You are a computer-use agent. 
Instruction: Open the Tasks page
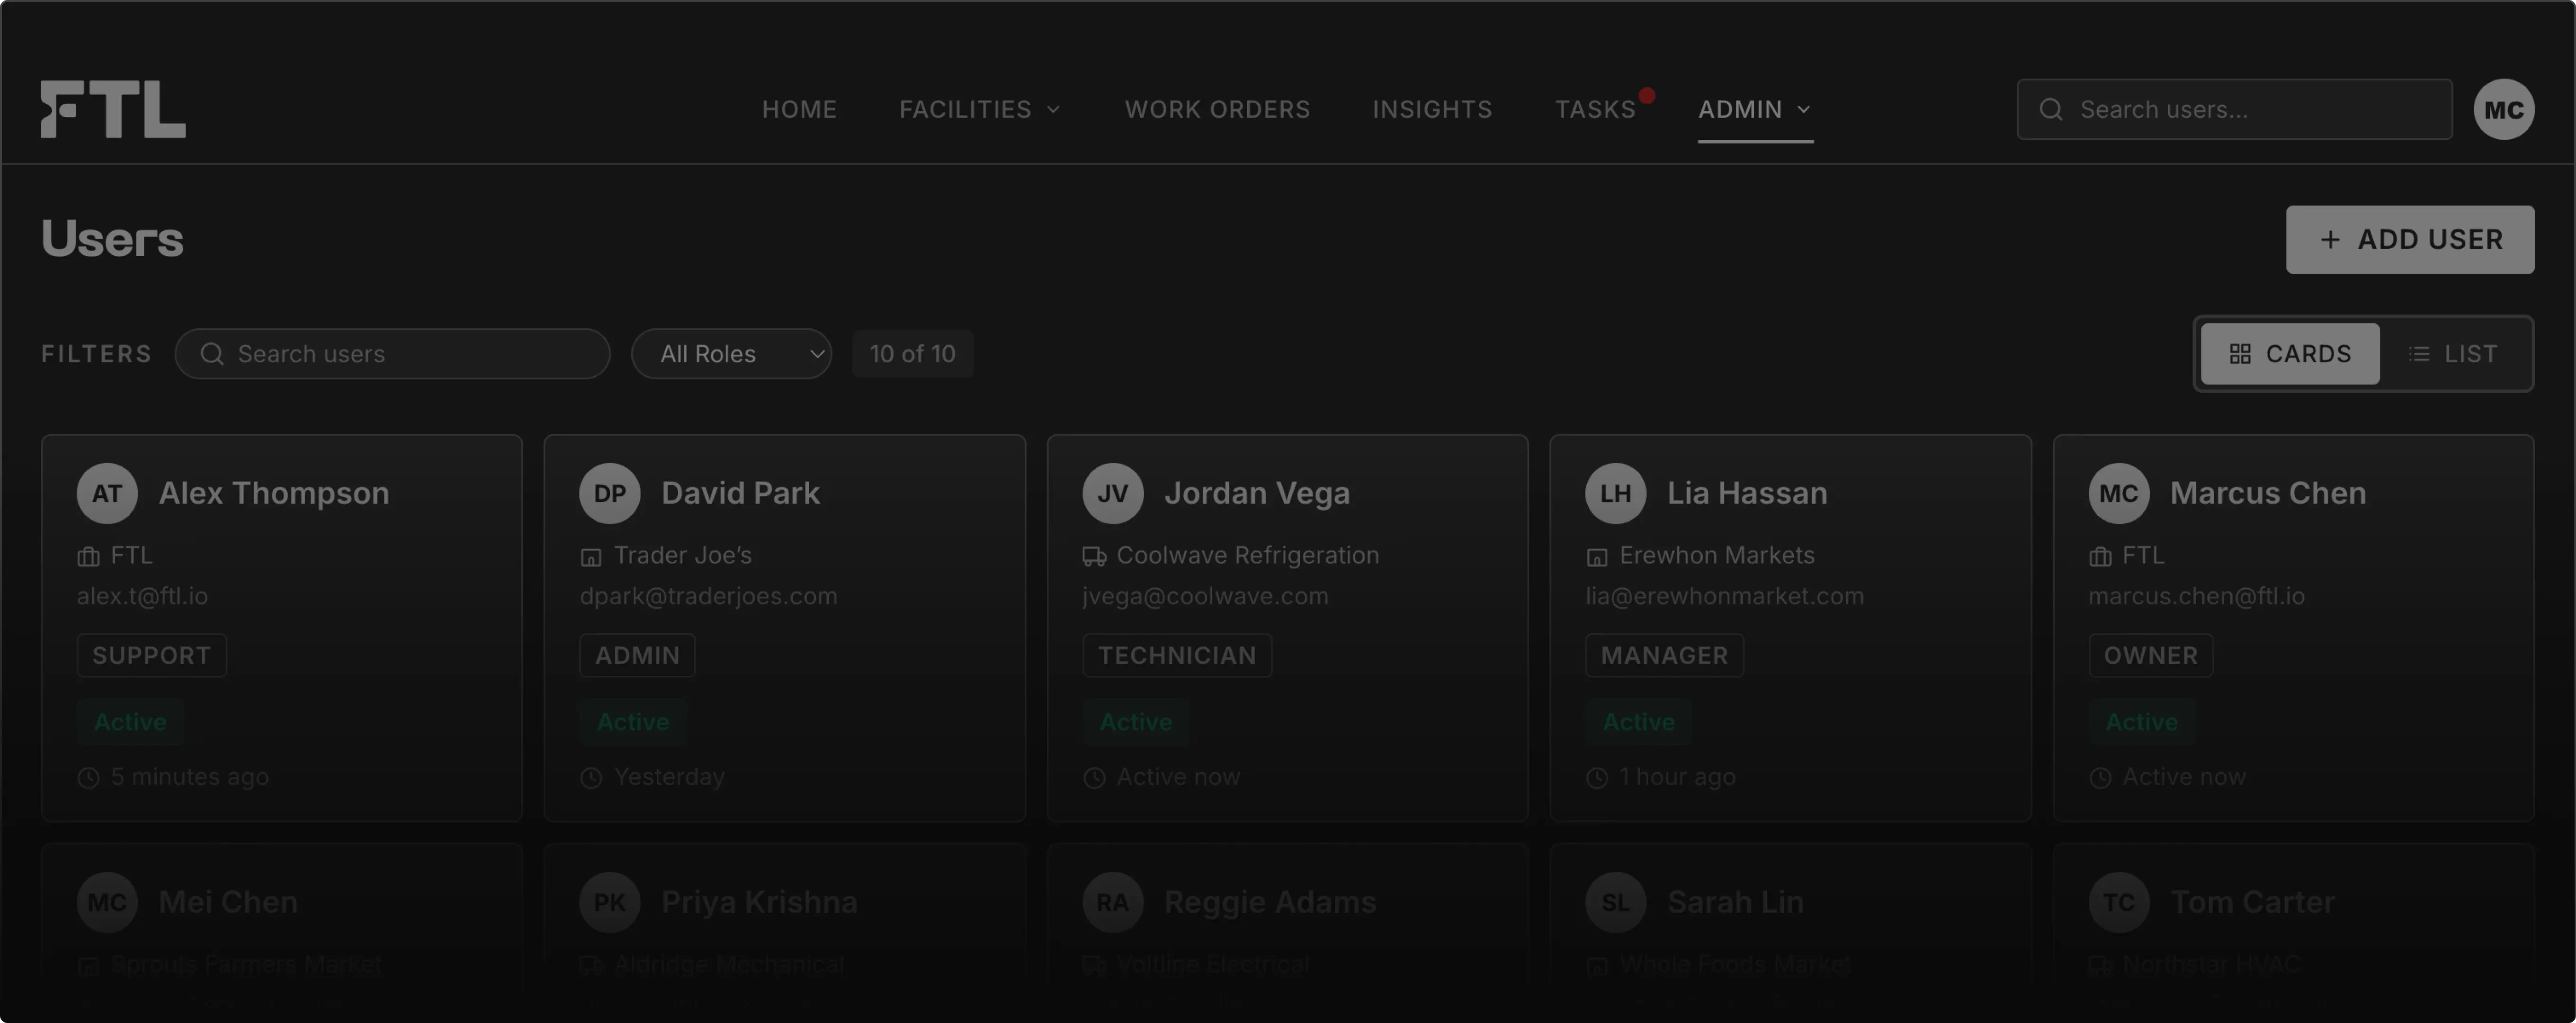coord(1595,109)
